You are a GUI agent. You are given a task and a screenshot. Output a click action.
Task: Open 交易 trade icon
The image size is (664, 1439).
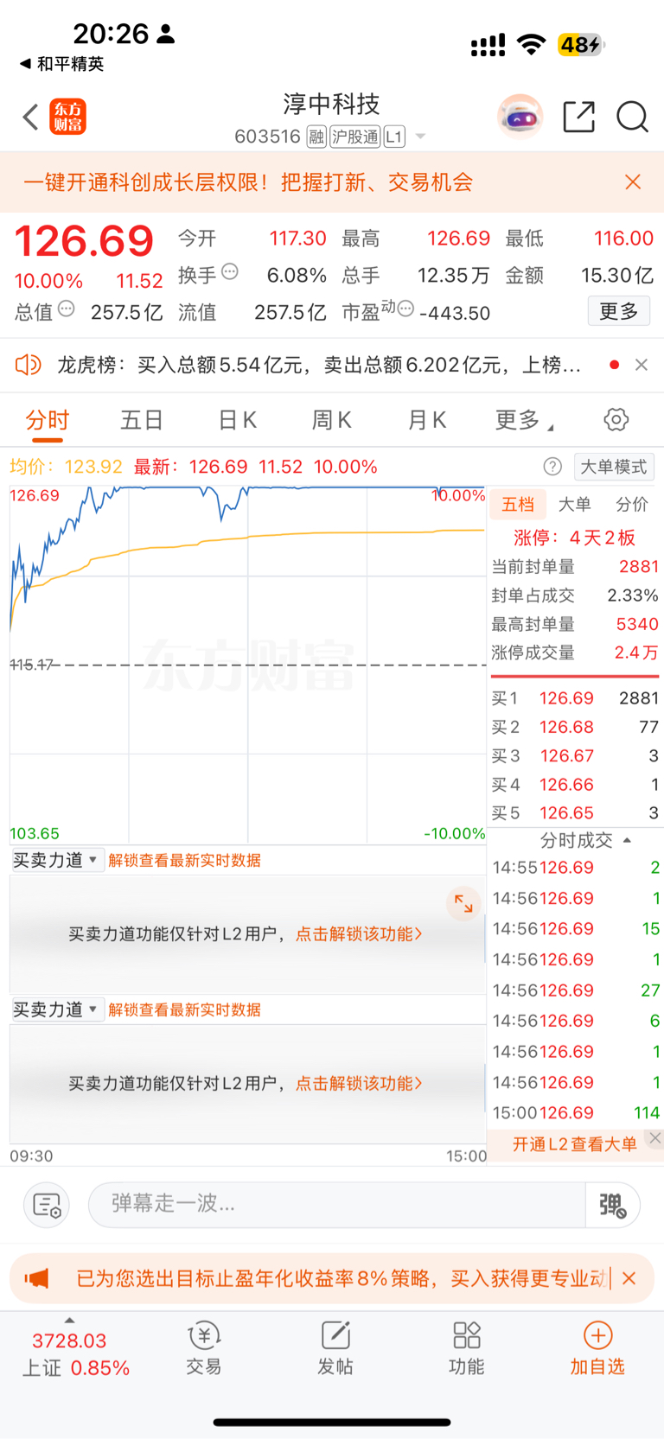204,1347
